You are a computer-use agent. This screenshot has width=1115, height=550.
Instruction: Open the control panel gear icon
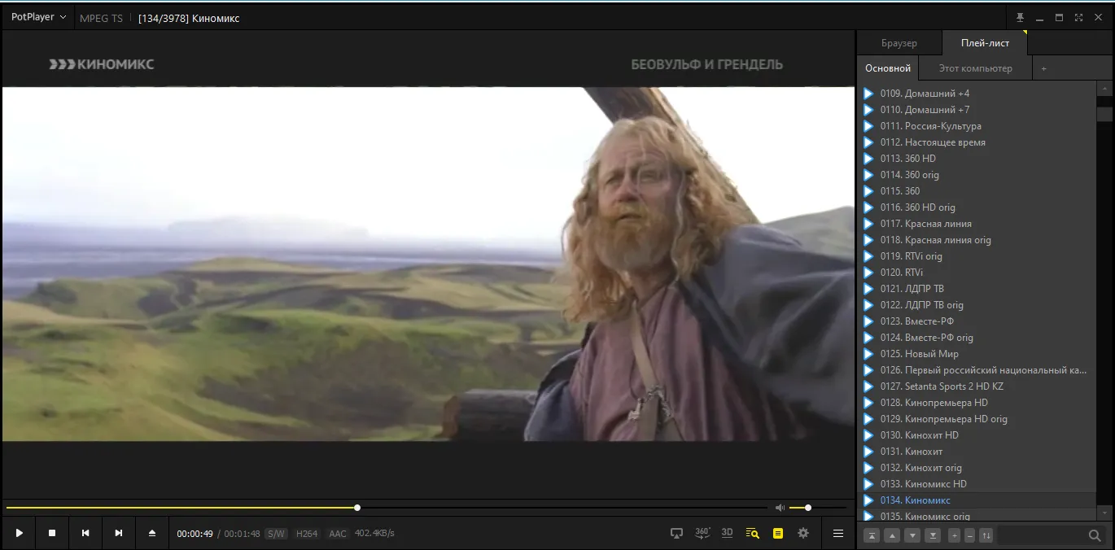tap(803, 533)
